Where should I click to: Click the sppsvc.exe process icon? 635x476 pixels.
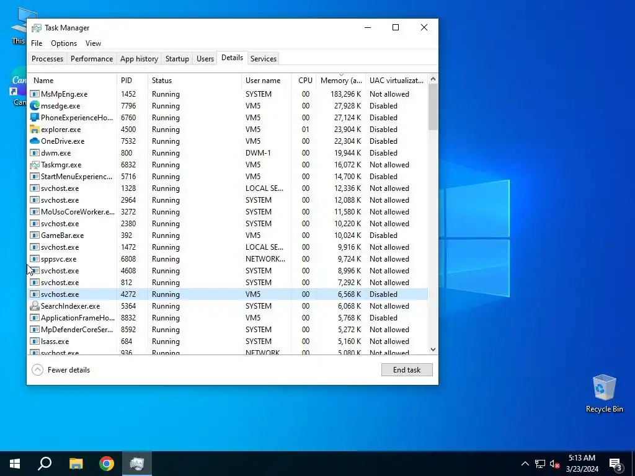[35, 259]
